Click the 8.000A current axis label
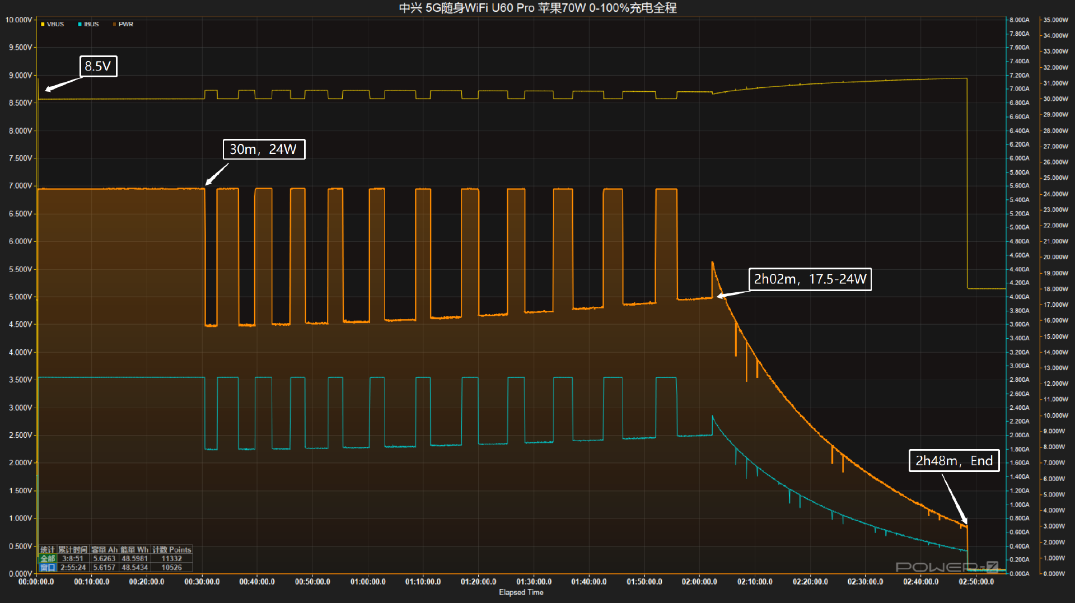The height and width of the screenshot is (603, 1075). (1019, 20)
